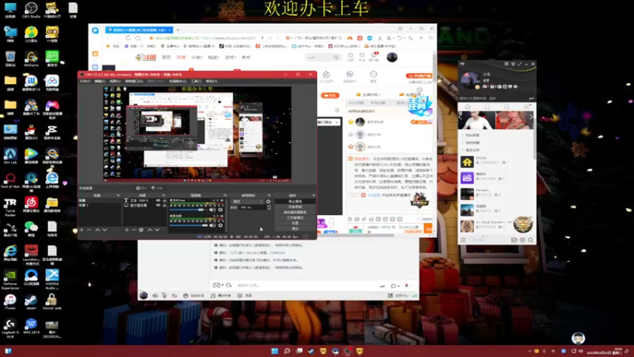Click stop streaming button in OBS
This screenshot has height=357, width=634.
[295, 202]
